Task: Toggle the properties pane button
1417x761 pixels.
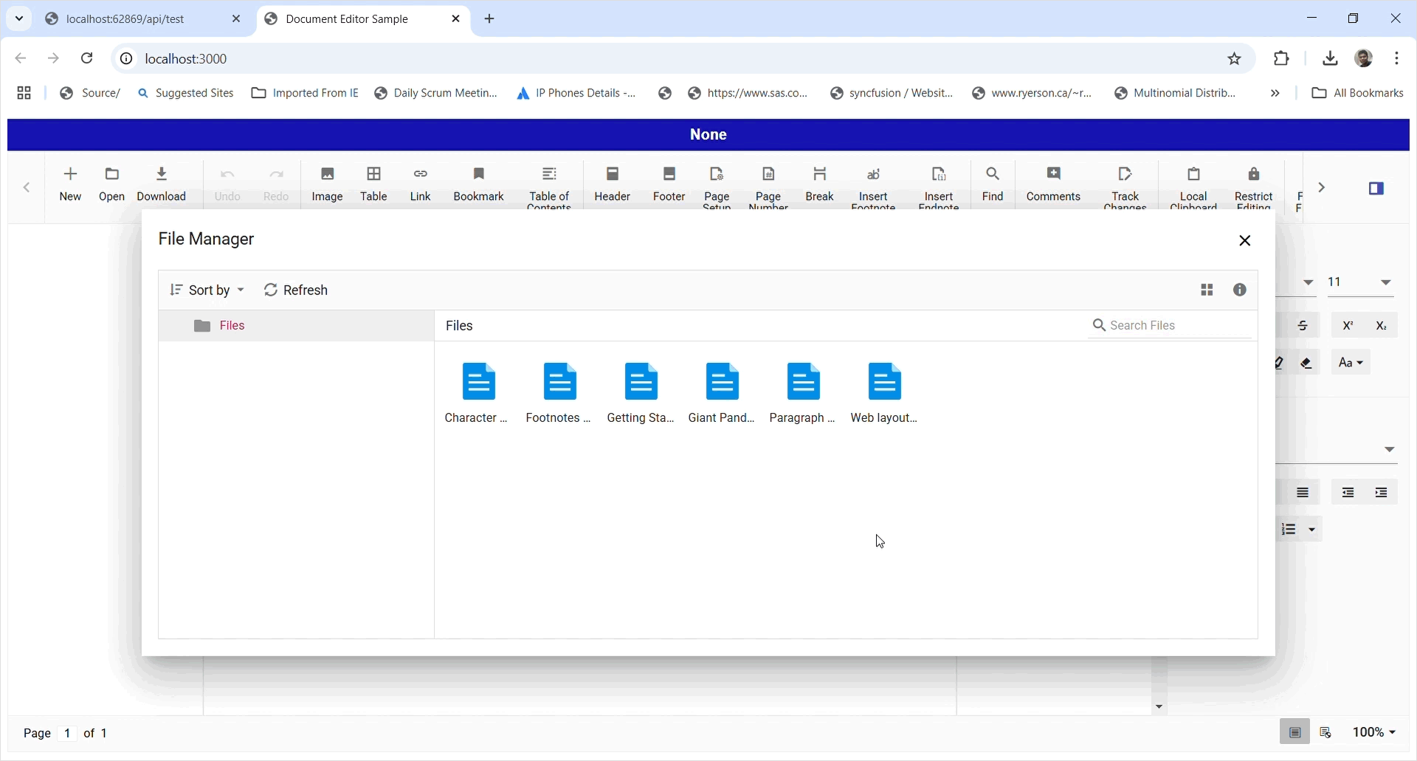Action: tap(1376, 189)
